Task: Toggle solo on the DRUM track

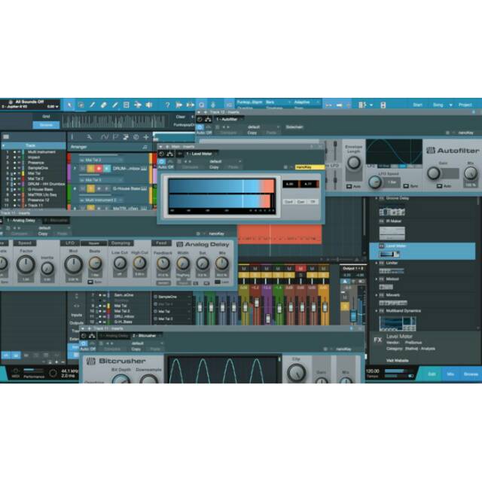Action: point(90,169)
